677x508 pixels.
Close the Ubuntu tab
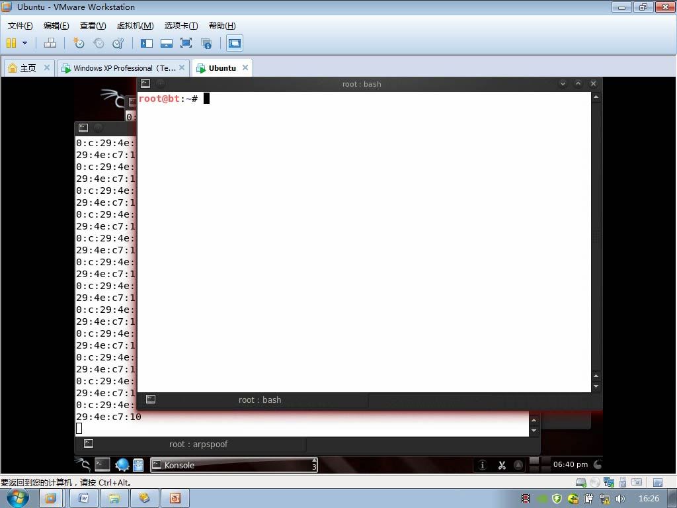[x=245, y=67]
